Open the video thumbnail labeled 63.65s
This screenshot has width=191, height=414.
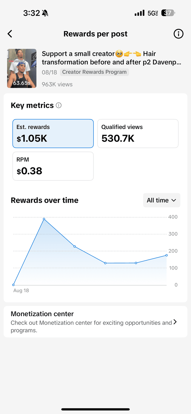point(21,68)
